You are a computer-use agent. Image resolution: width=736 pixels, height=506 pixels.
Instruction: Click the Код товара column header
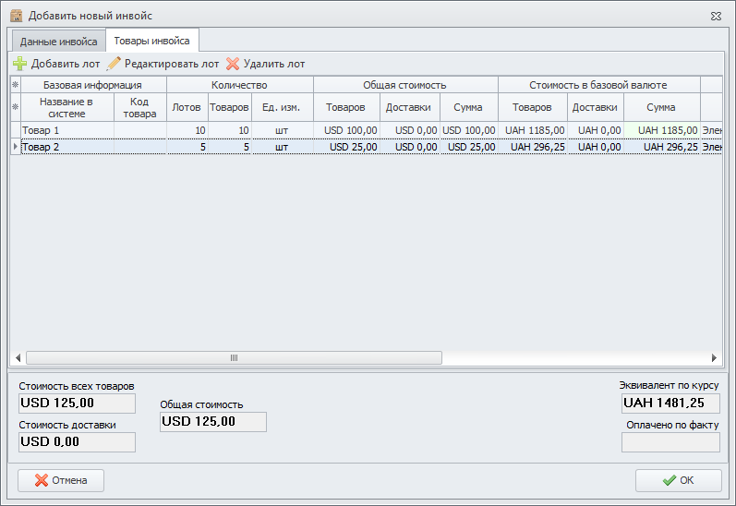click(x=140, y=107)
